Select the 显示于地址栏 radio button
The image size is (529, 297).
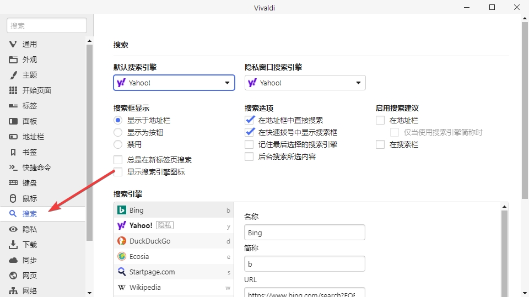coord(118,120)
